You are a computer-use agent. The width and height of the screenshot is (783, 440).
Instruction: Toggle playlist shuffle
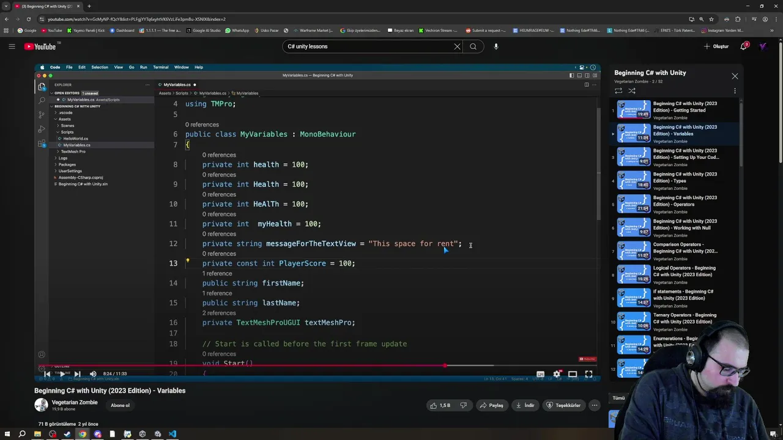click(632, 91)
